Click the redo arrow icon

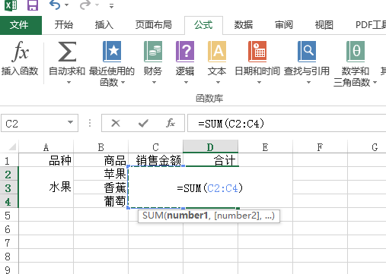click(85, 5)
